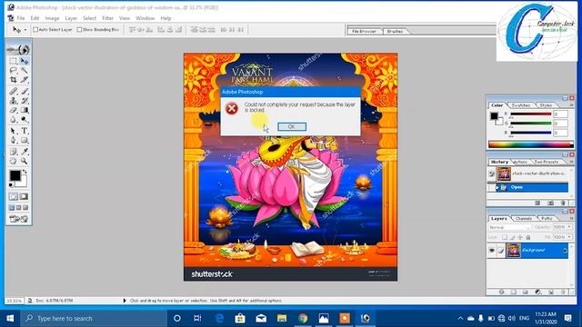582x327 pixels.
Task: Select the Path Selection tool
Action: click(x=14, y=131)
